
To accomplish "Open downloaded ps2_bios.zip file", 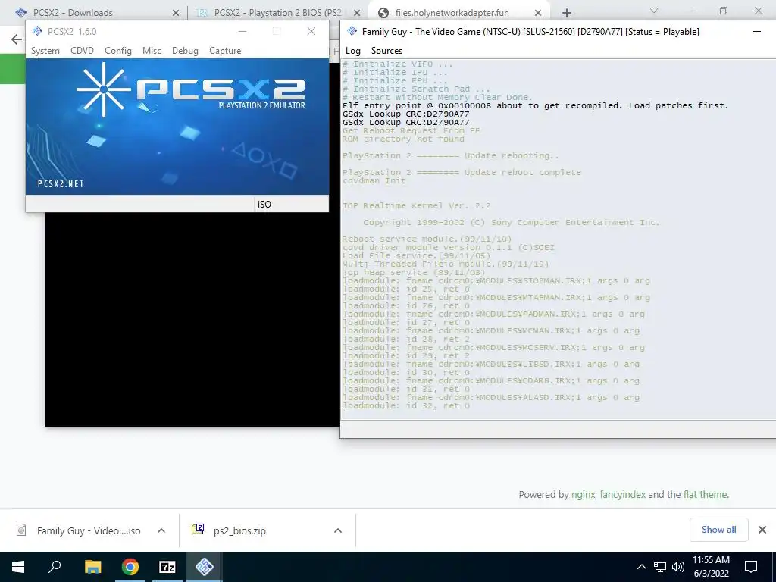I will click(239, 530).
